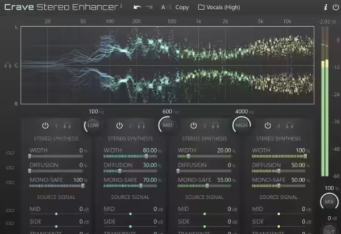This screenshot has width=341, height=234.
Task: Open the Vocals (High) preset browser
Action: coord(220,7)
